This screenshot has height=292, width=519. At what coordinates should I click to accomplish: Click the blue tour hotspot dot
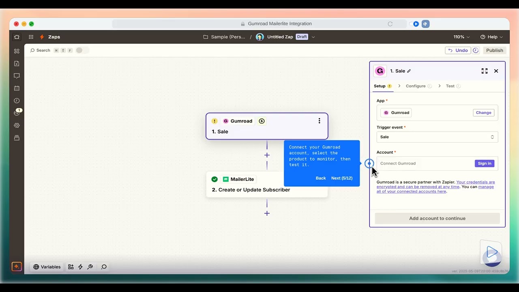pos(369,163)
